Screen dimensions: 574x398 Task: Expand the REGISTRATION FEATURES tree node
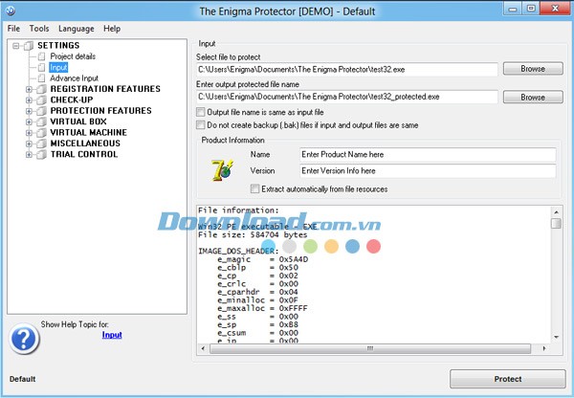click(29, 89)
